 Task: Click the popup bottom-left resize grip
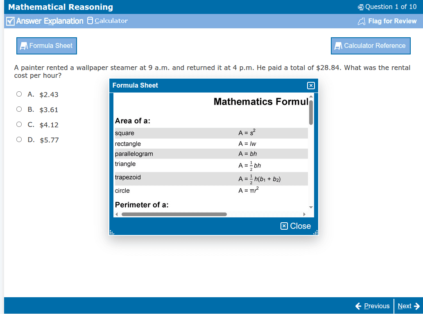coord(111,233)
